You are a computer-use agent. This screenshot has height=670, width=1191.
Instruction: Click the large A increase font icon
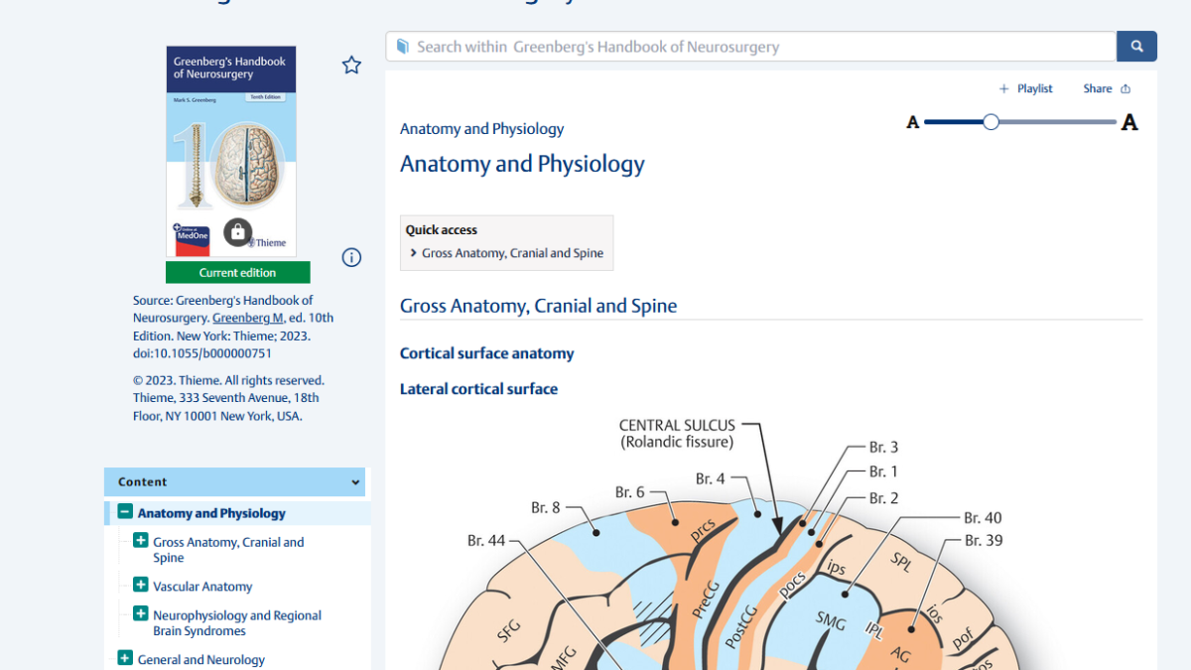(x=1129, y=123)
